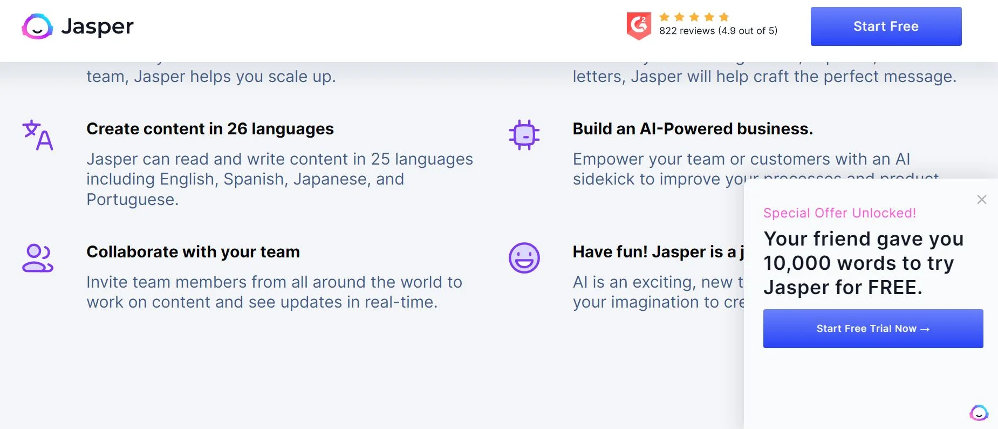Click the smiley face fun icon
The width and height of the screenshot is (998, 429).
[x=524, y=258]
